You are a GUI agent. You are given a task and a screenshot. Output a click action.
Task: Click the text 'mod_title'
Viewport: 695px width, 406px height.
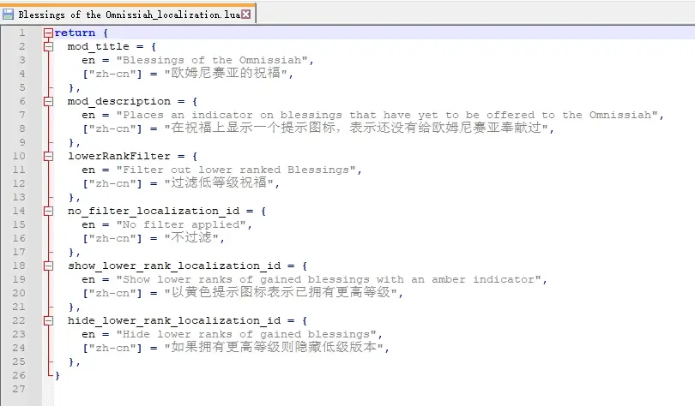coord(99,46)
